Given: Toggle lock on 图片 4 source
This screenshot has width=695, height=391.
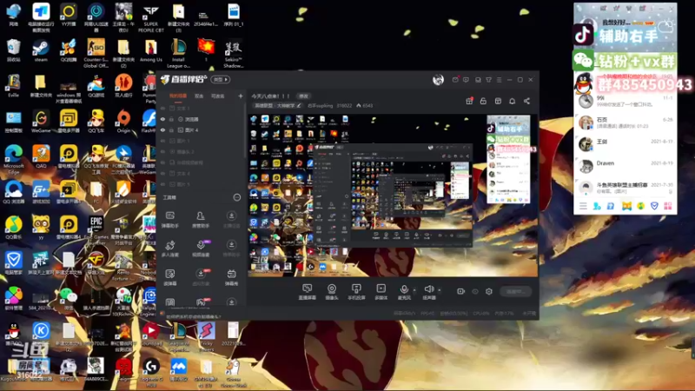Looking at the screenshot, I should (171, 129).
